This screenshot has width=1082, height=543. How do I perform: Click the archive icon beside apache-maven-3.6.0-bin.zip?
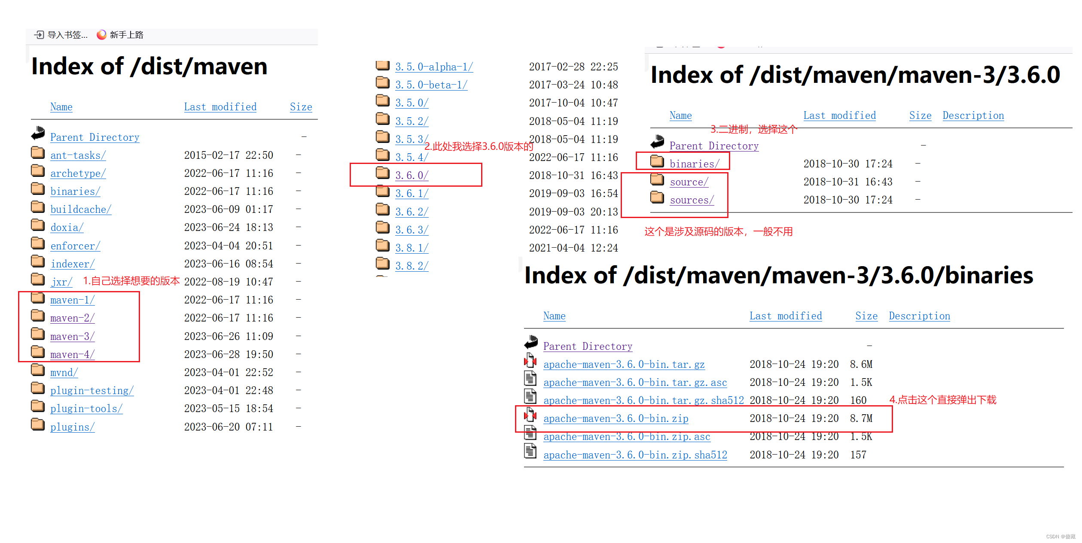click(x=530, y=415)
